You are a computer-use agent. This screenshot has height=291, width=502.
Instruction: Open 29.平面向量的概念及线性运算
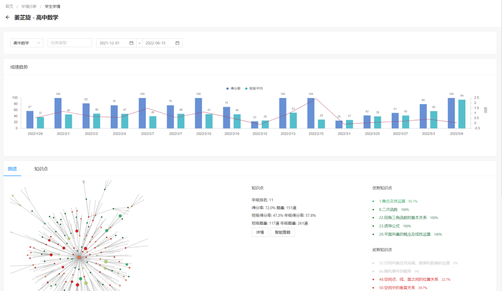tap(405, 234)
